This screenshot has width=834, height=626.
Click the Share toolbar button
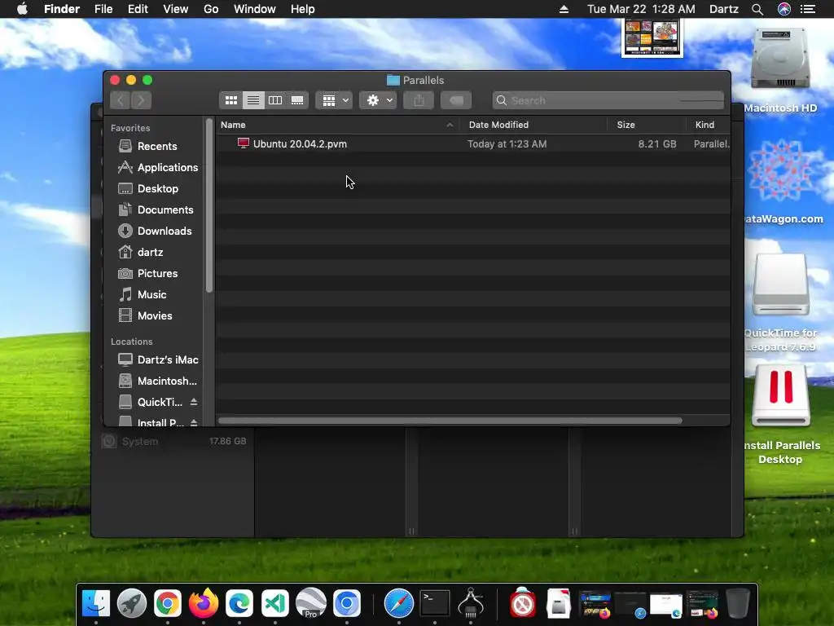click(x=419, y=100)
